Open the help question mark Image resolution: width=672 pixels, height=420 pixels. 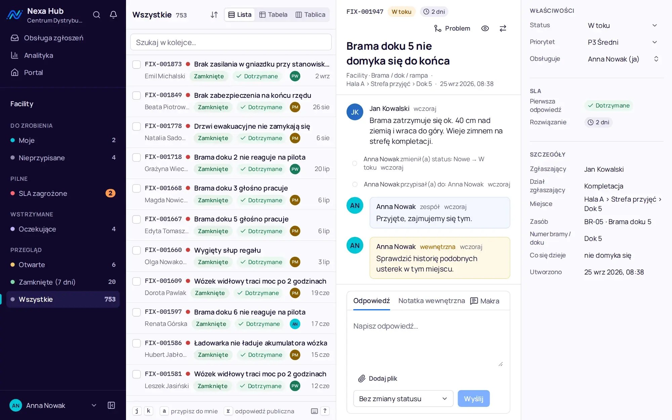[325, 411]
